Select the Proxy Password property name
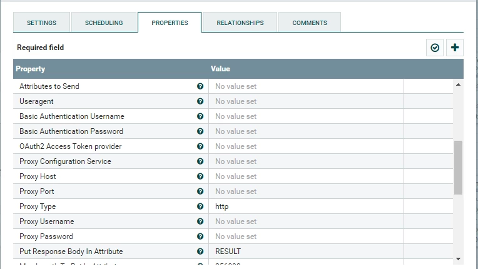The height and width of the screenshot is (269, 478). pyautogui.click(x=46, y=236)
